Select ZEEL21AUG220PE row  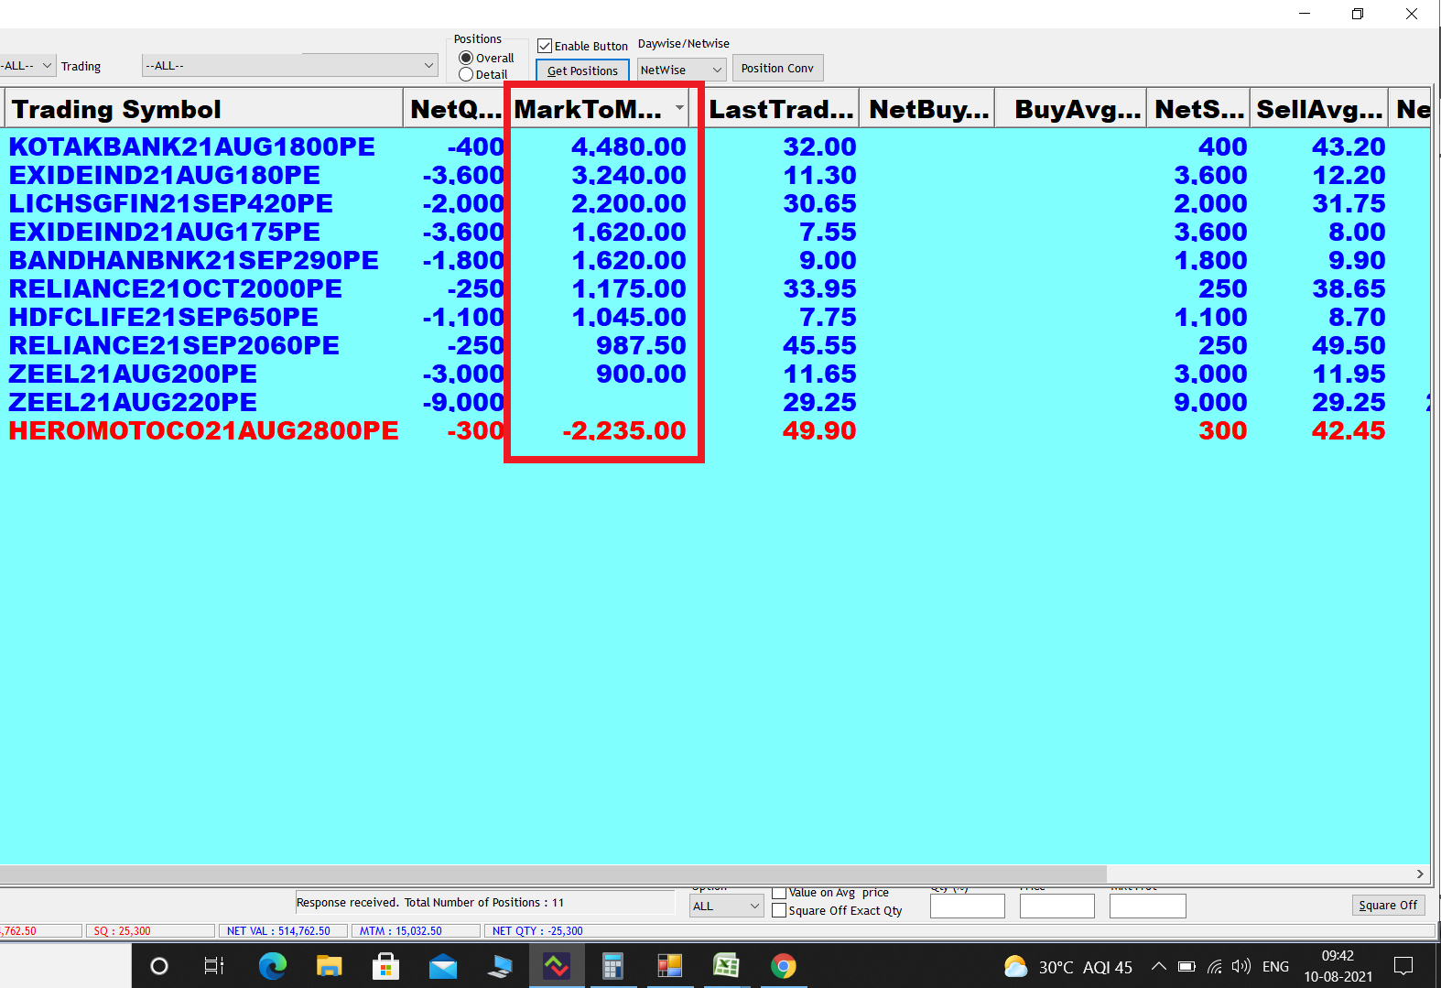click(715, 402)
